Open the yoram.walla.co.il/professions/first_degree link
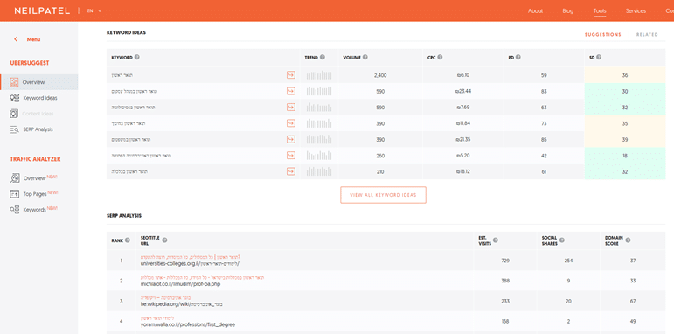674x334 pixels. [188, 324]
